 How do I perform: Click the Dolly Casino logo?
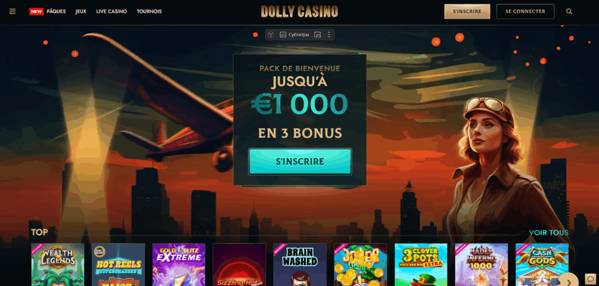tap(299, 12)
